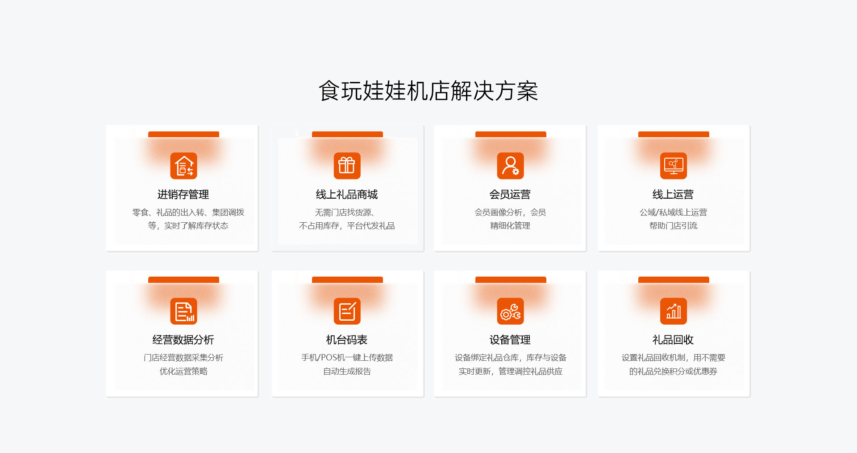Click the 食玩娃娃机店解决方案 page heading
This screenshot has height=453, width=857.
(428, 91)
